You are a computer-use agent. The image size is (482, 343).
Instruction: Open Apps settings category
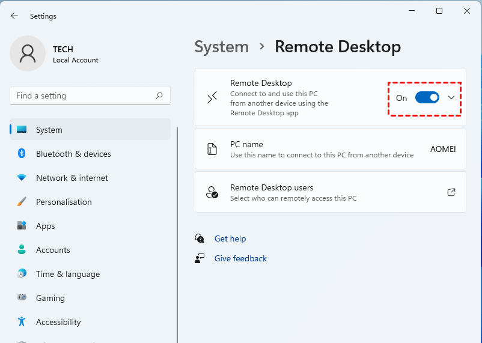pos(90,226)
